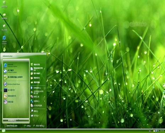Image resolution: width=165 pixels, height=133 pixels.
Task: Click the Turn Off Computer button
Action: click(39, 126)
